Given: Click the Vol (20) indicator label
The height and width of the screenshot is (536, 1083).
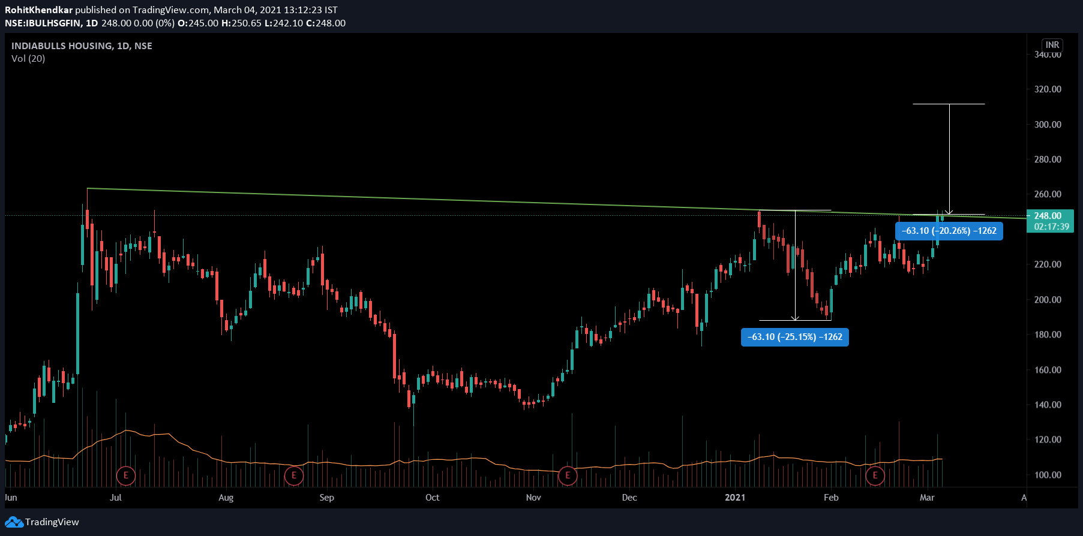Looking at the screenshot, I should point(28,59).
